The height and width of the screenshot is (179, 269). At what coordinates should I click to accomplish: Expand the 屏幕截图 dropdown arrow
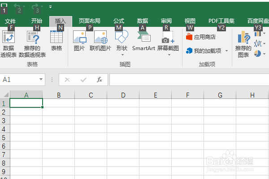pos(169,55)
